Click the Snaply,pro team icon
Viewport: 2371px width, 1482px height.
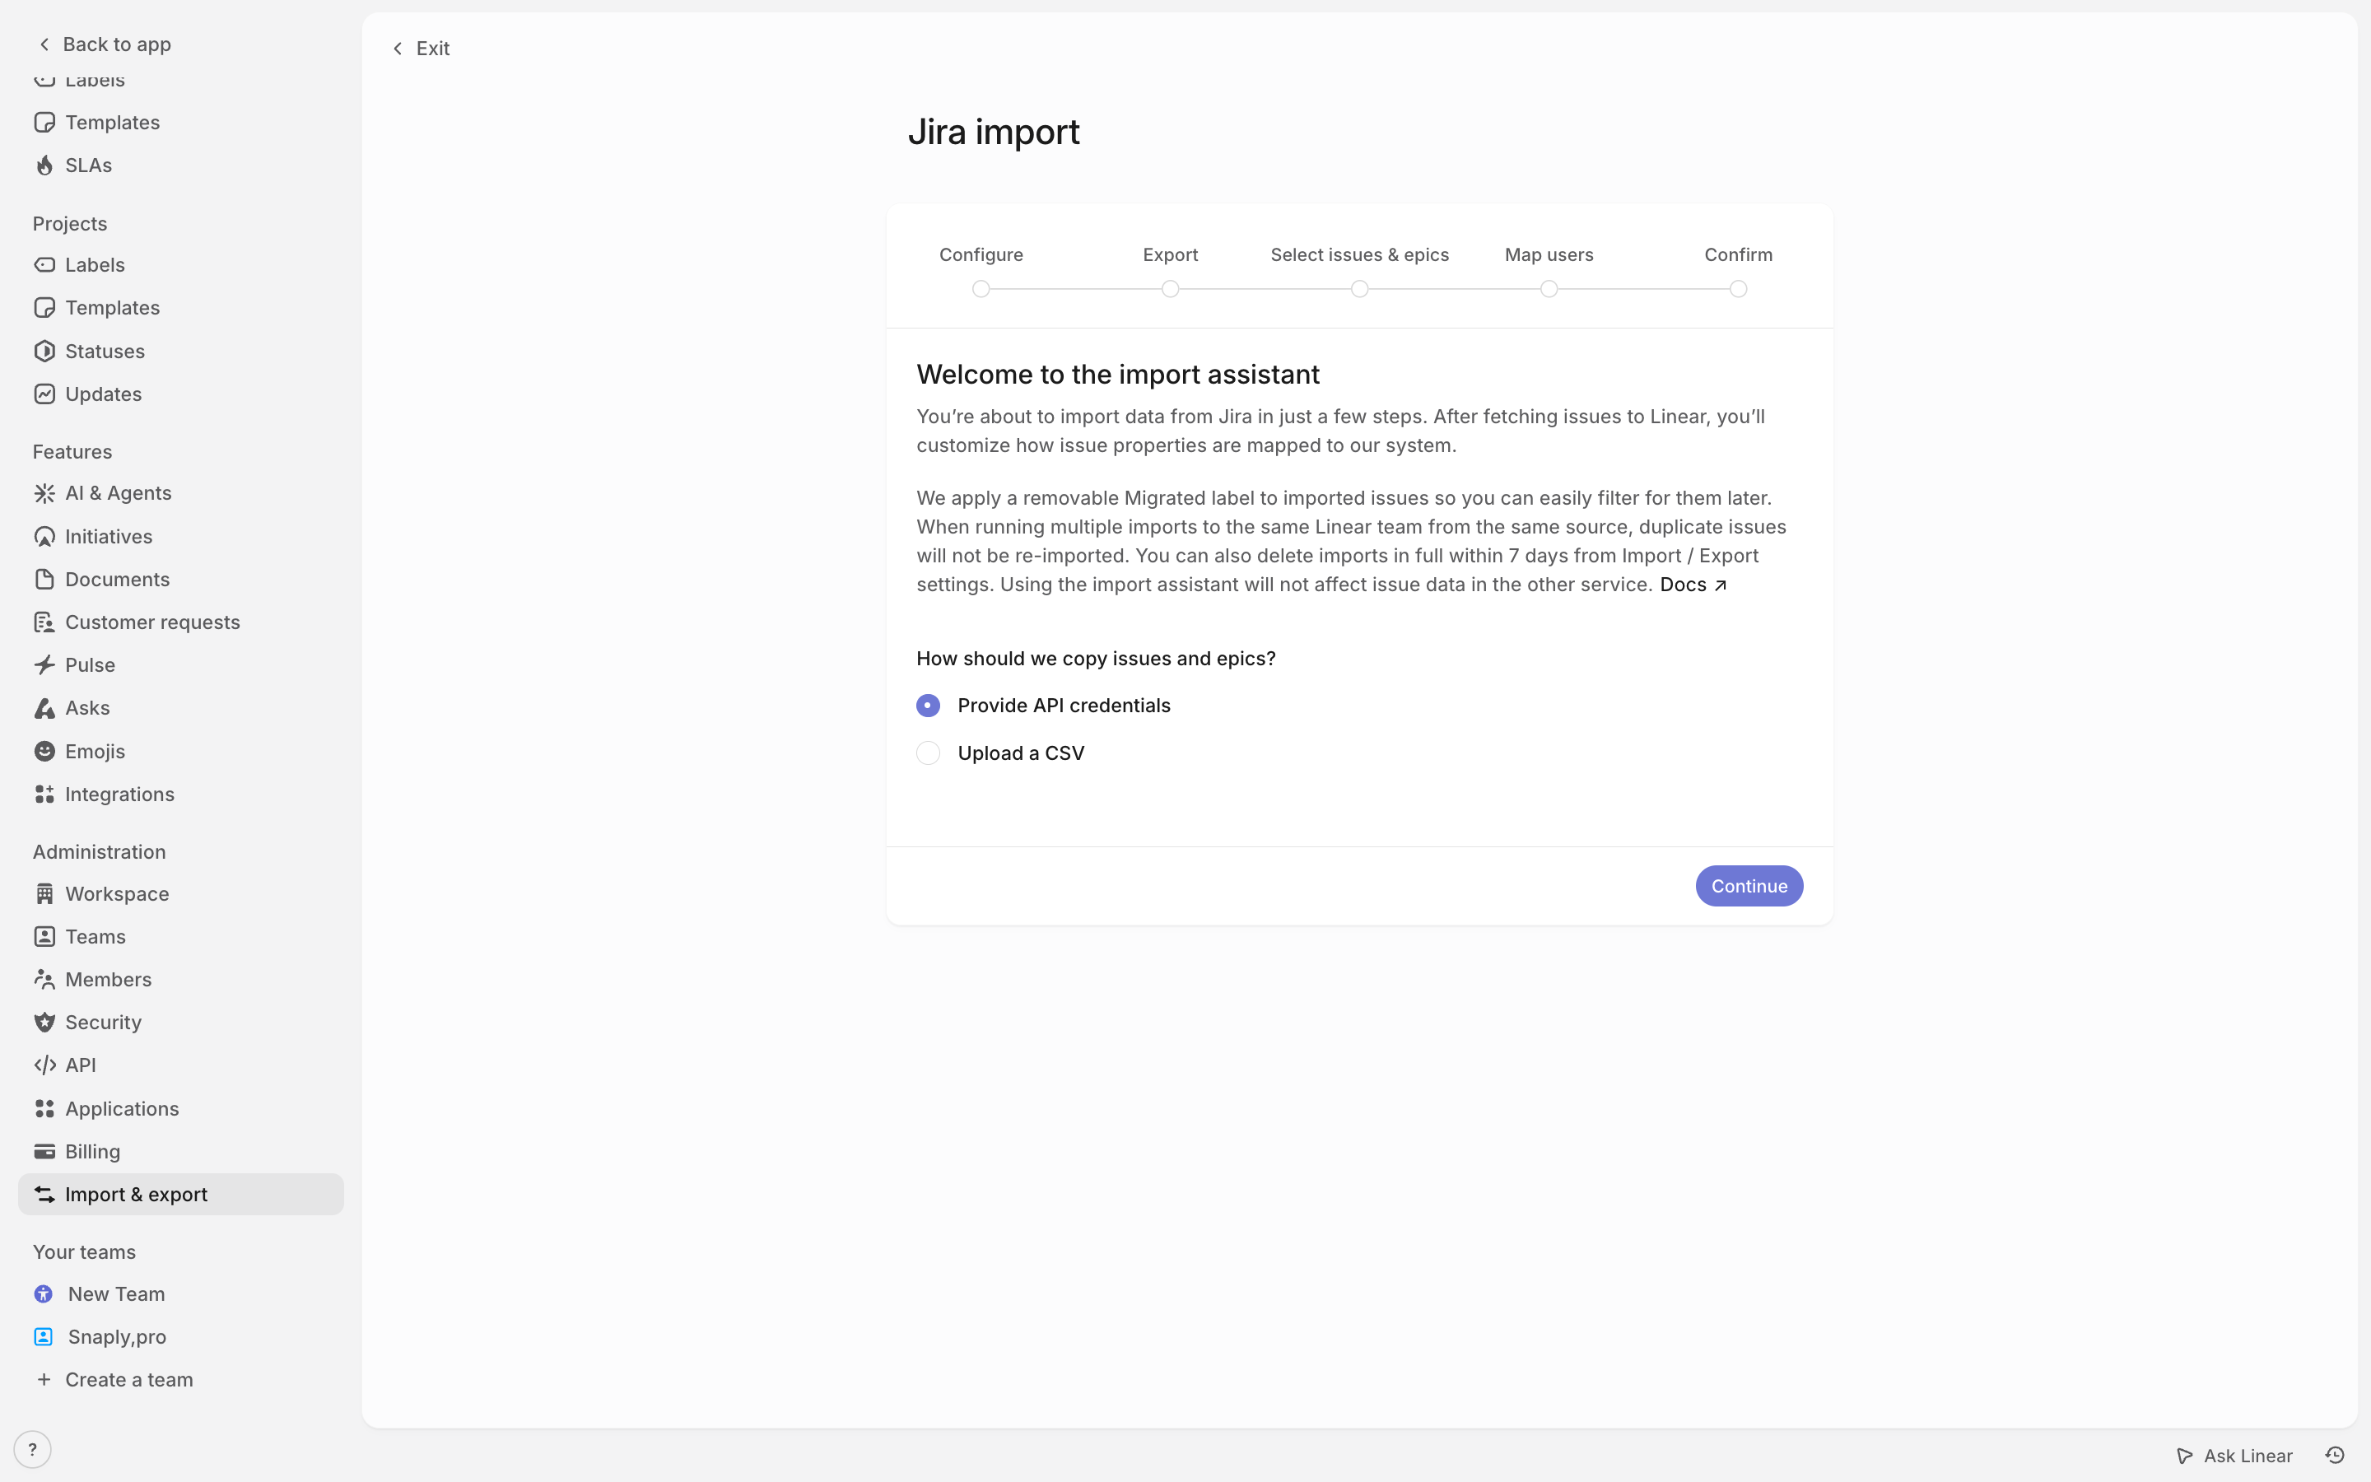tap(43, 1337)
